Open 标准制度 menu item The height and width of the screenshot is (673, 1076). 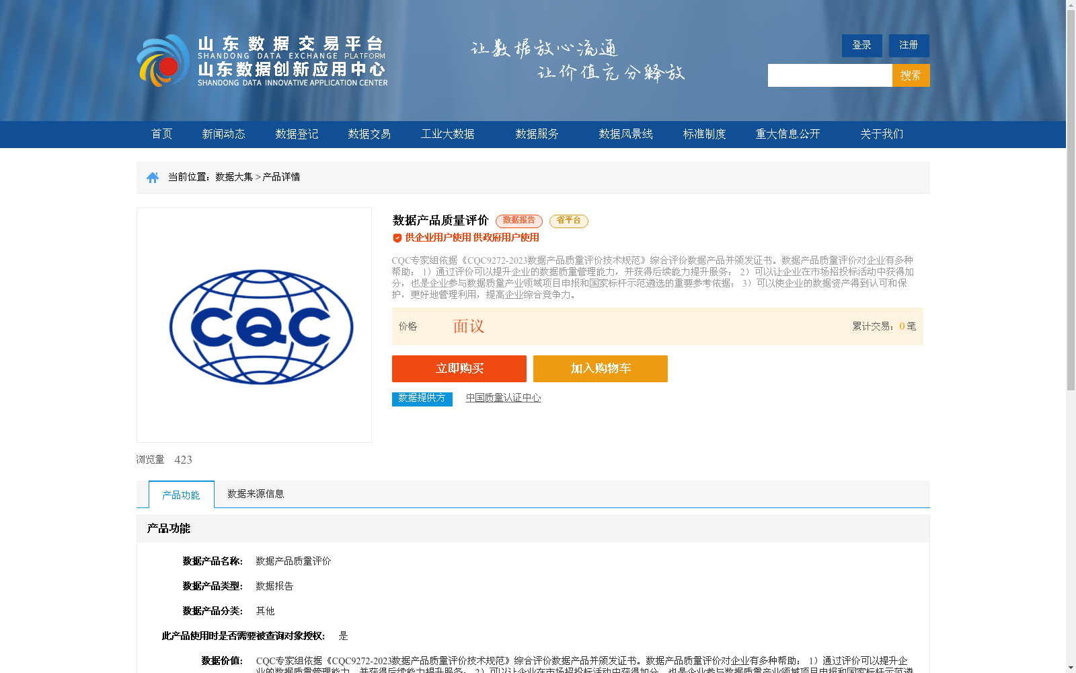click(x=704, y=134)
